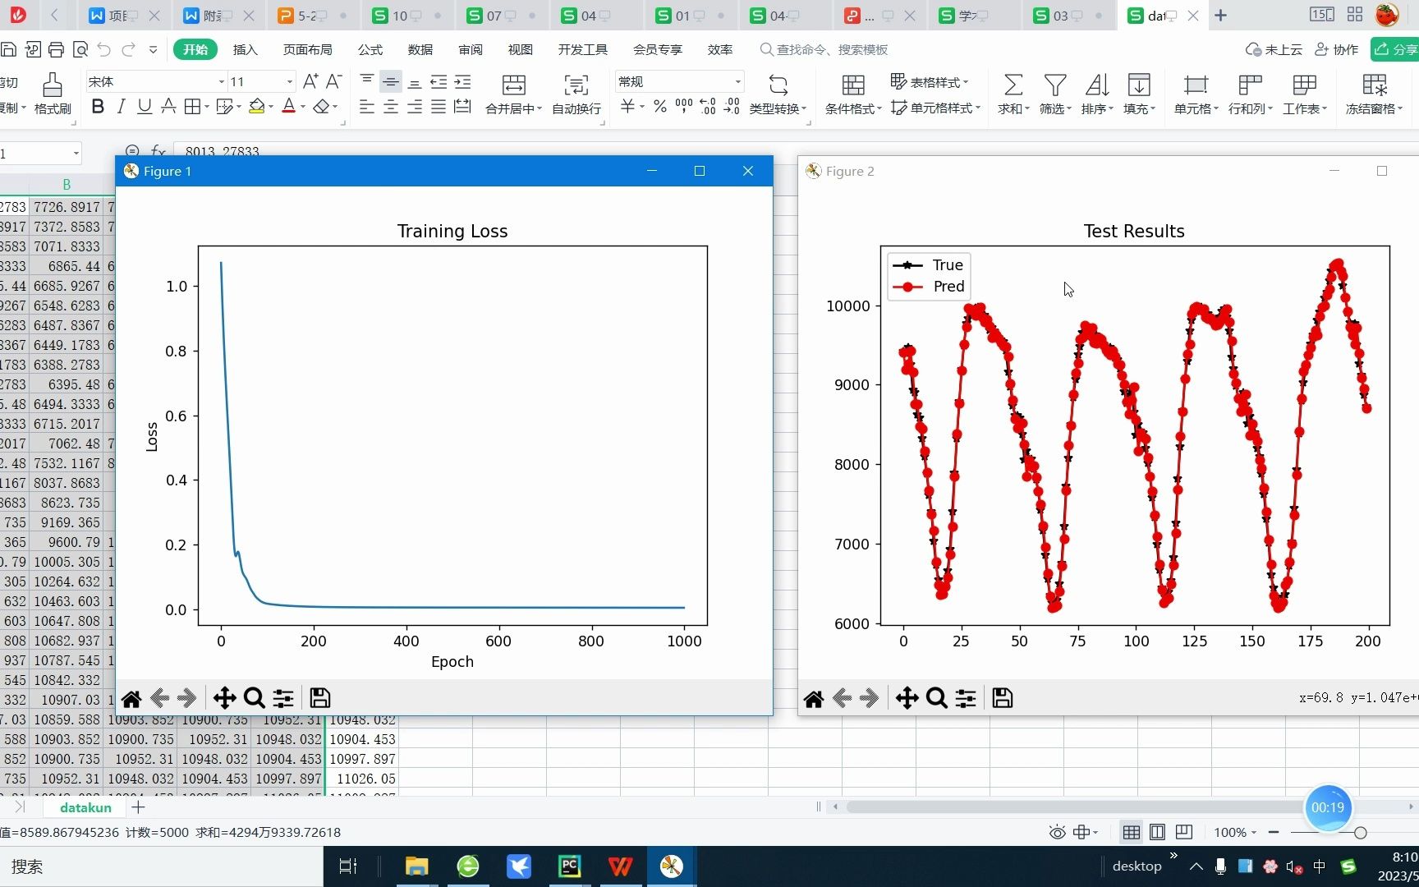Open Configure subplots in Figure 2
Image resolution: width=1419 pixels, height=887 pixels.
(966, 699)
